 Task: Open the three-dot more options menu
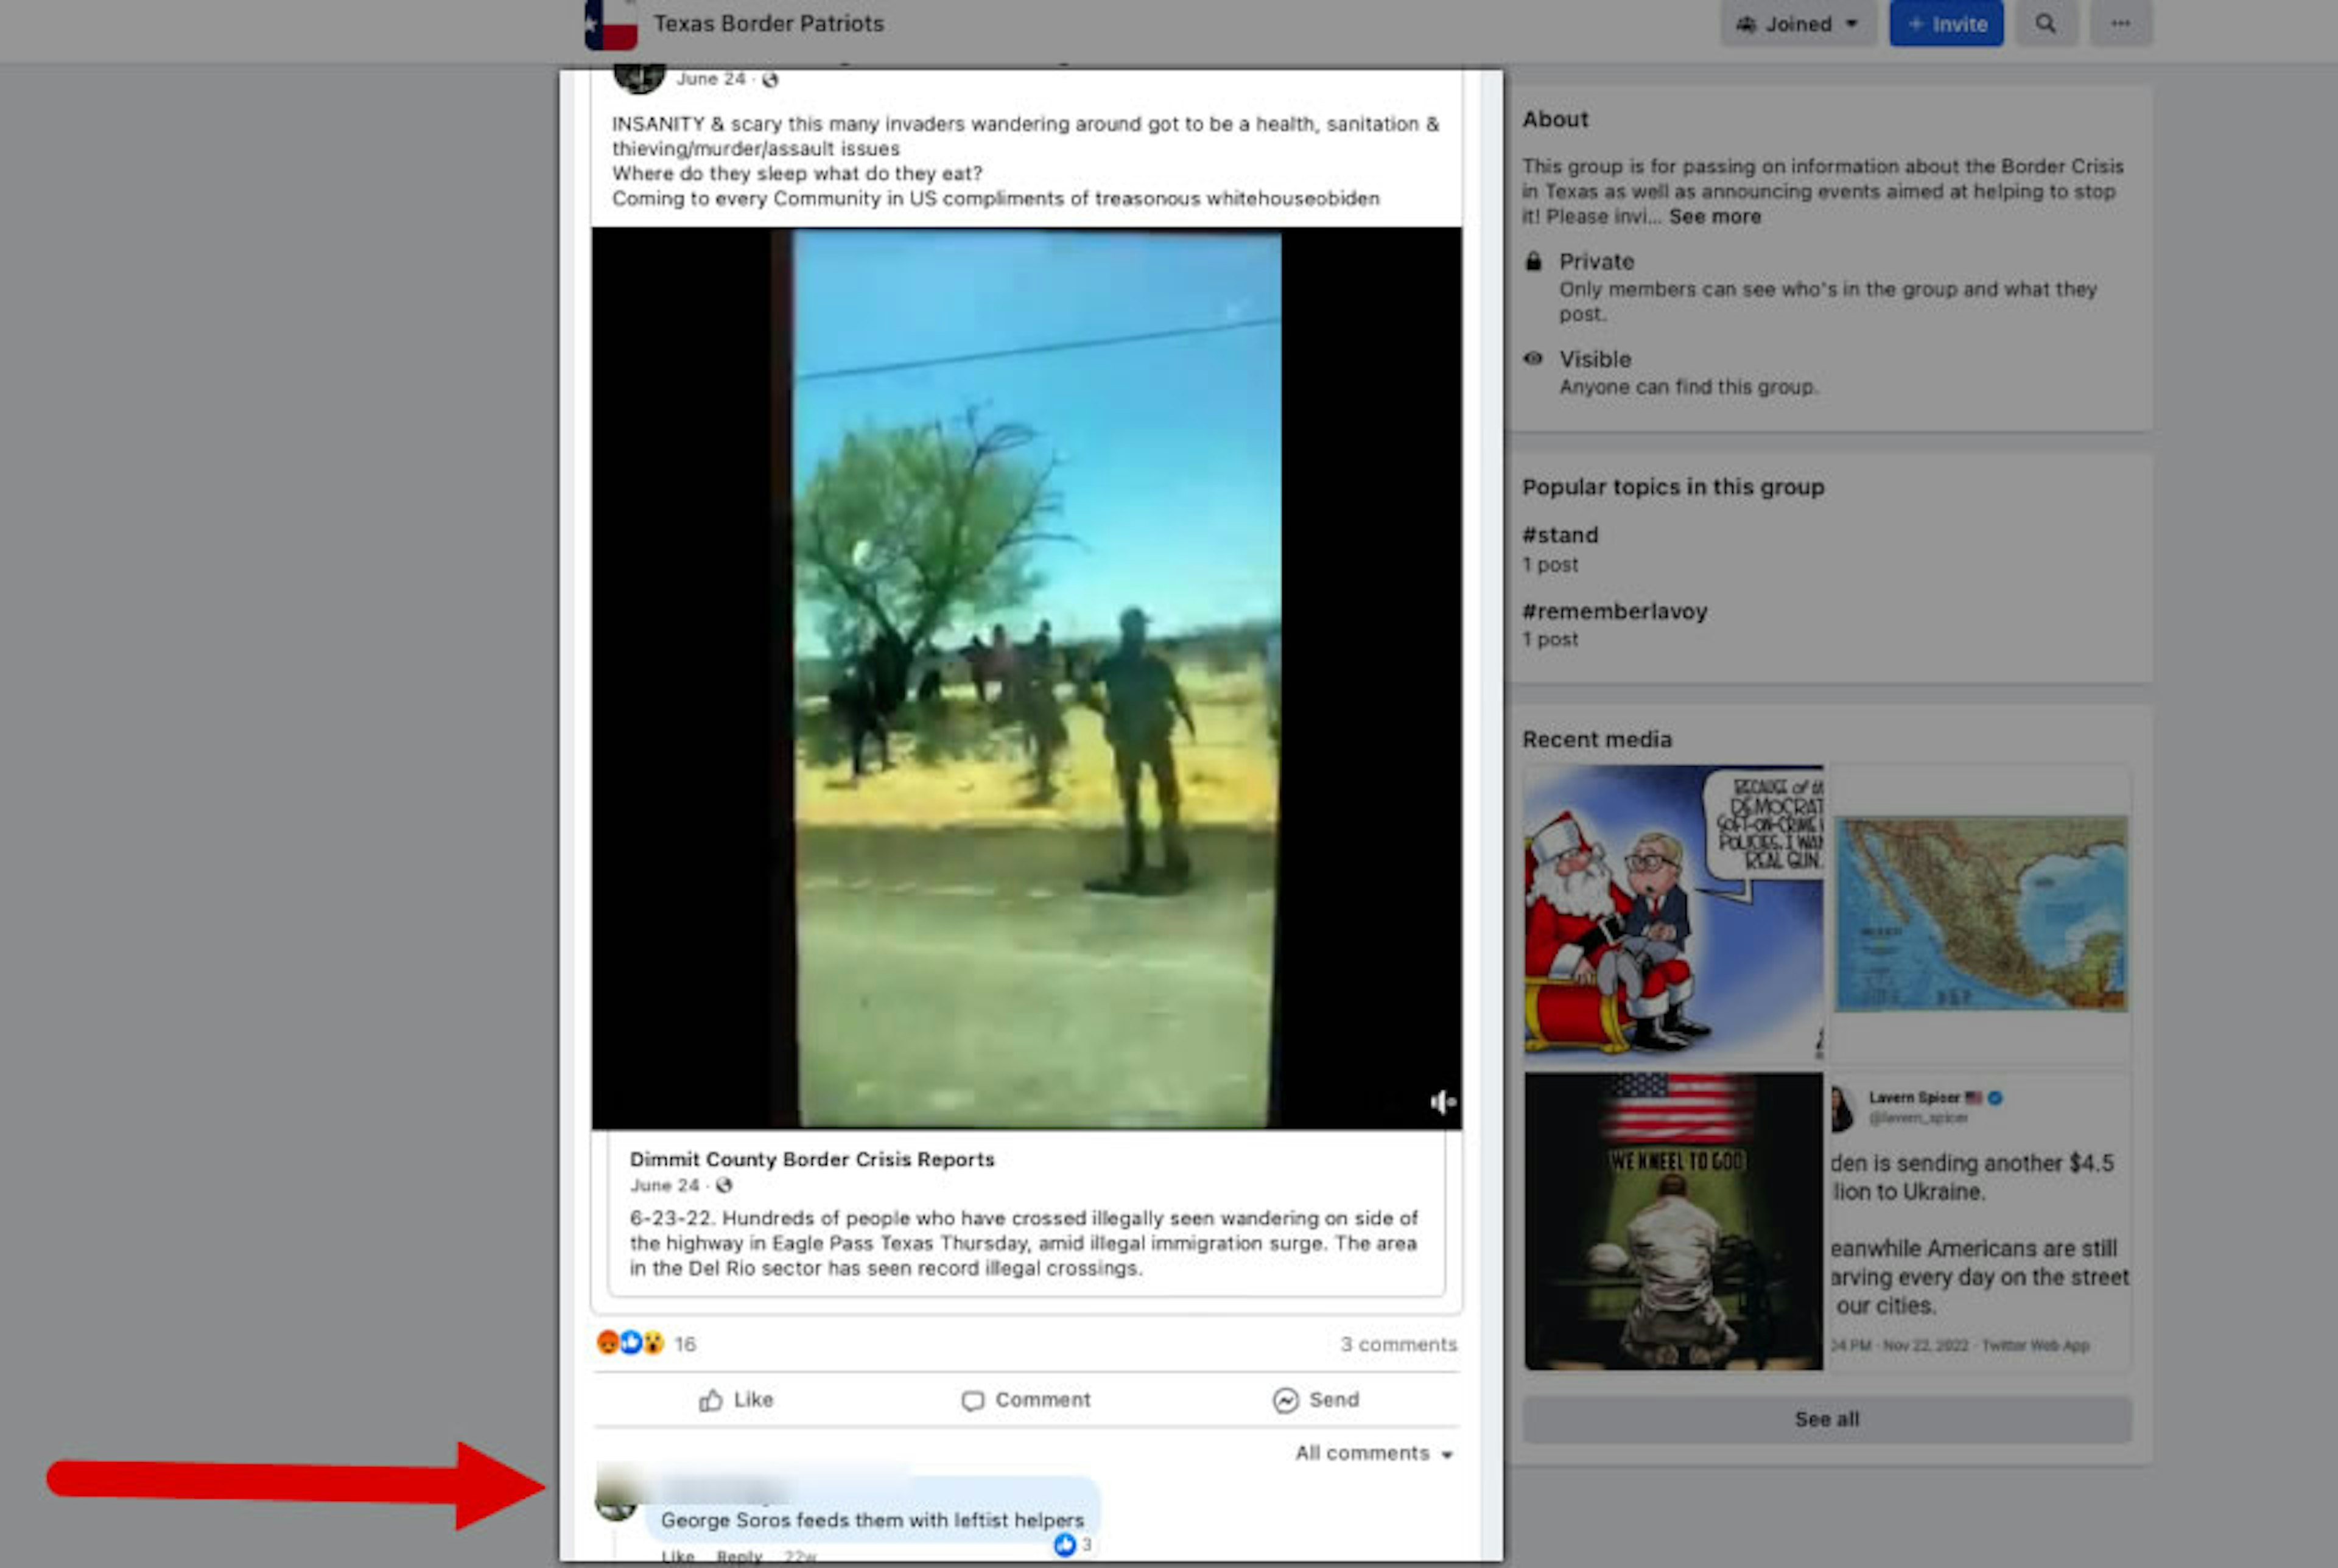pos(2120,23)
